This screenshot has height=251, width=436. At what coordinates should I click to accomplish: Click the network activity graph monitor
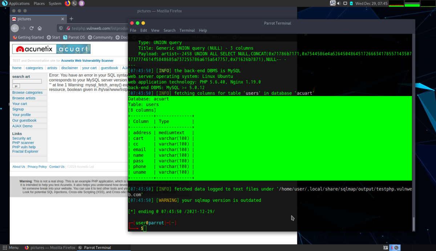pos(428,3)
